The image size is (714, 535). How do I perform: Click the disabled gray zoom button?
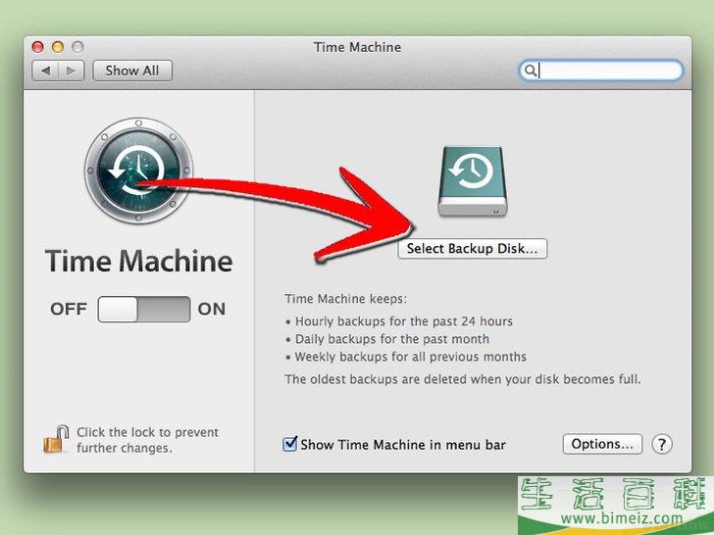77,47
